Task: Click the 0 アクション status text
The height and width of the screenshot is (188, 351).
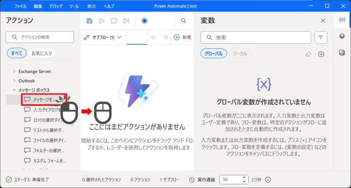Action: 140,180
